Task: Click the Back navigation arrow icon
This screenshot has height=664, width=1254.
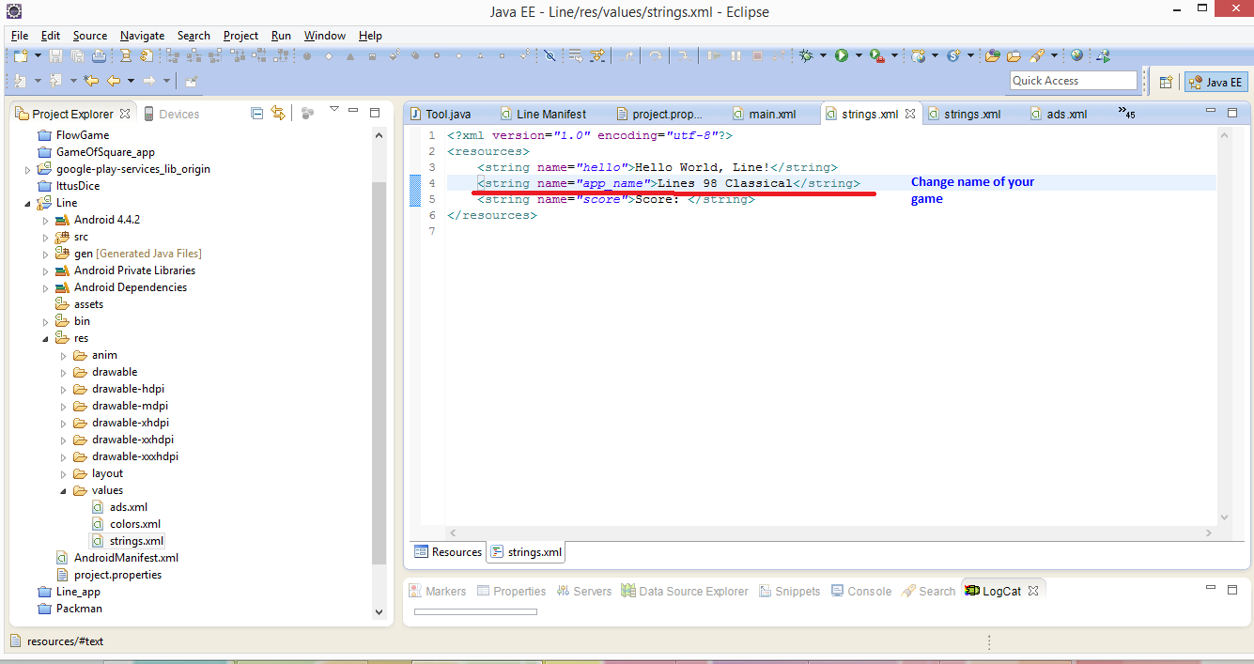Action: [114, 81]
